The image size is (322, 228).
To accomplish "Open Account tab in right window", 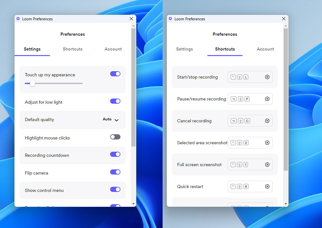I will (x=265, y=49).
